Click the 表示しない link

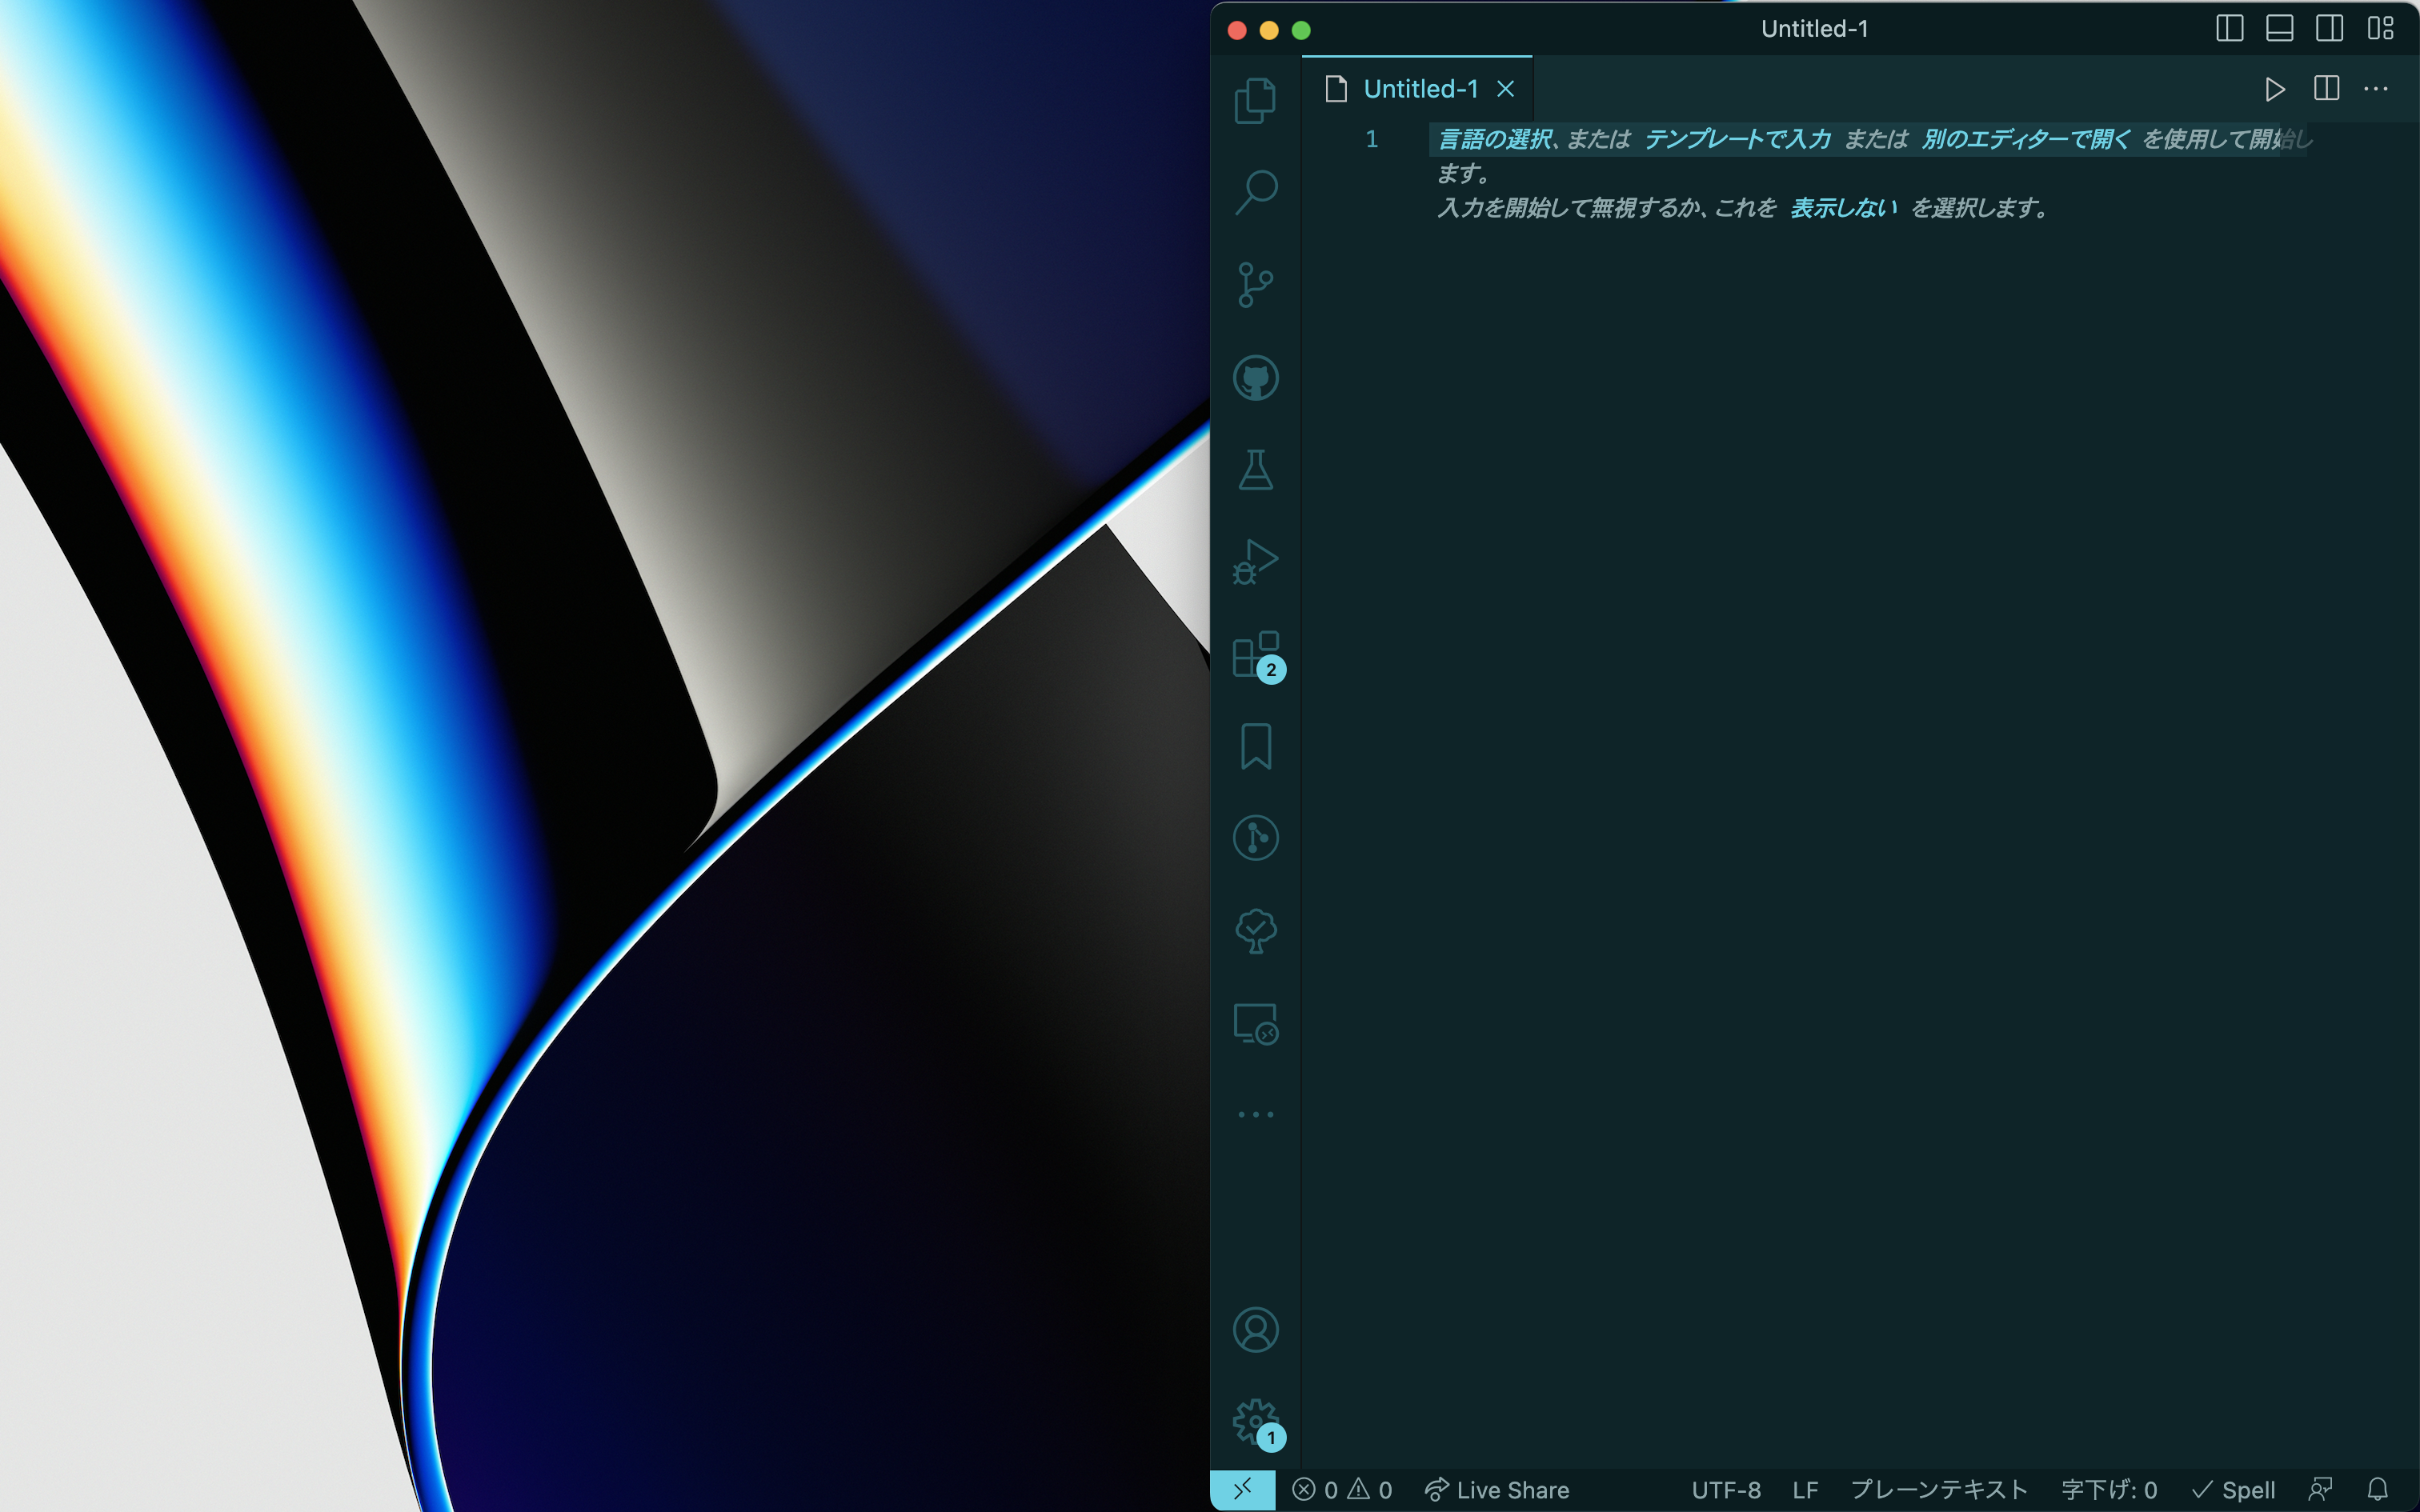click(1843, 208)
